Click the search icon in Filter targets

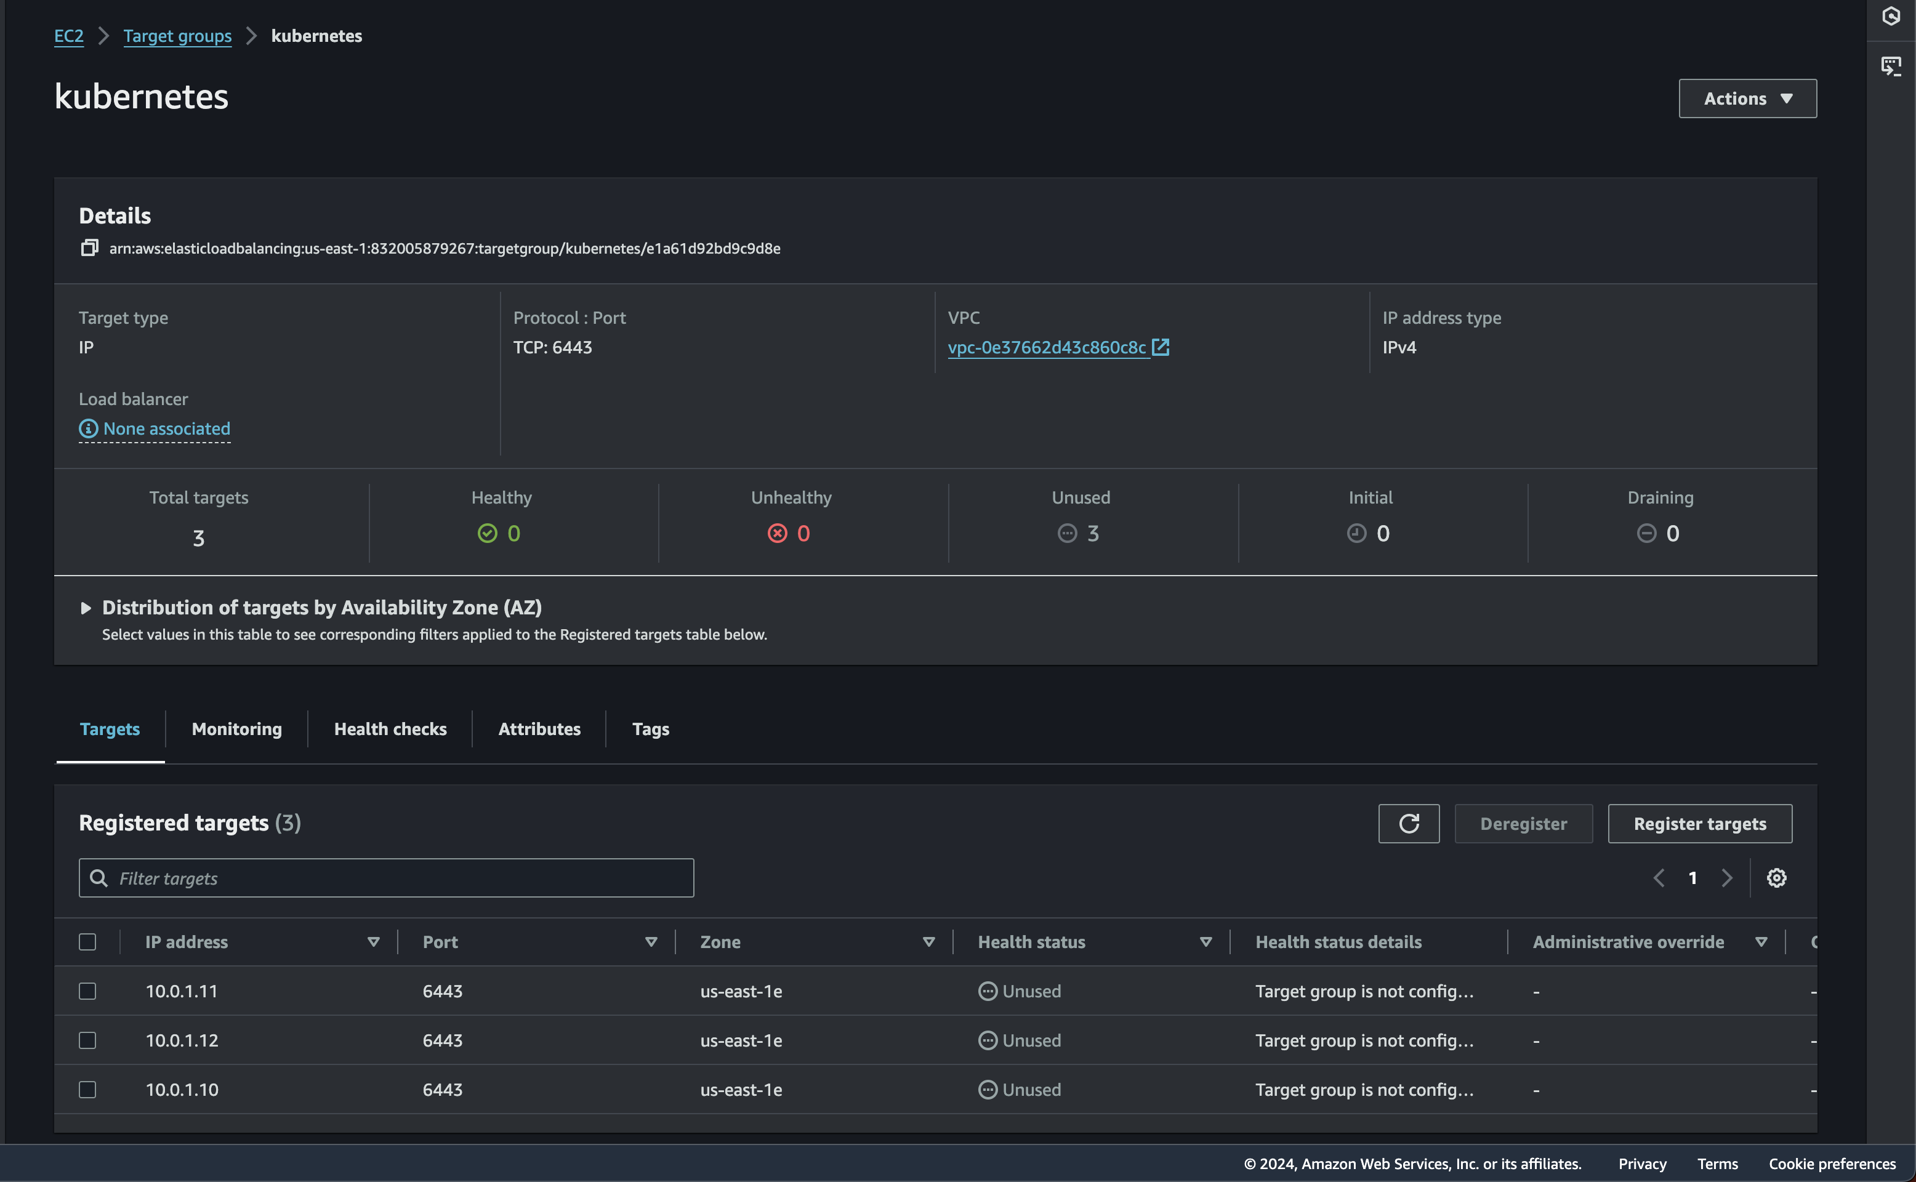pyautogui.click(x=99, y=878)
